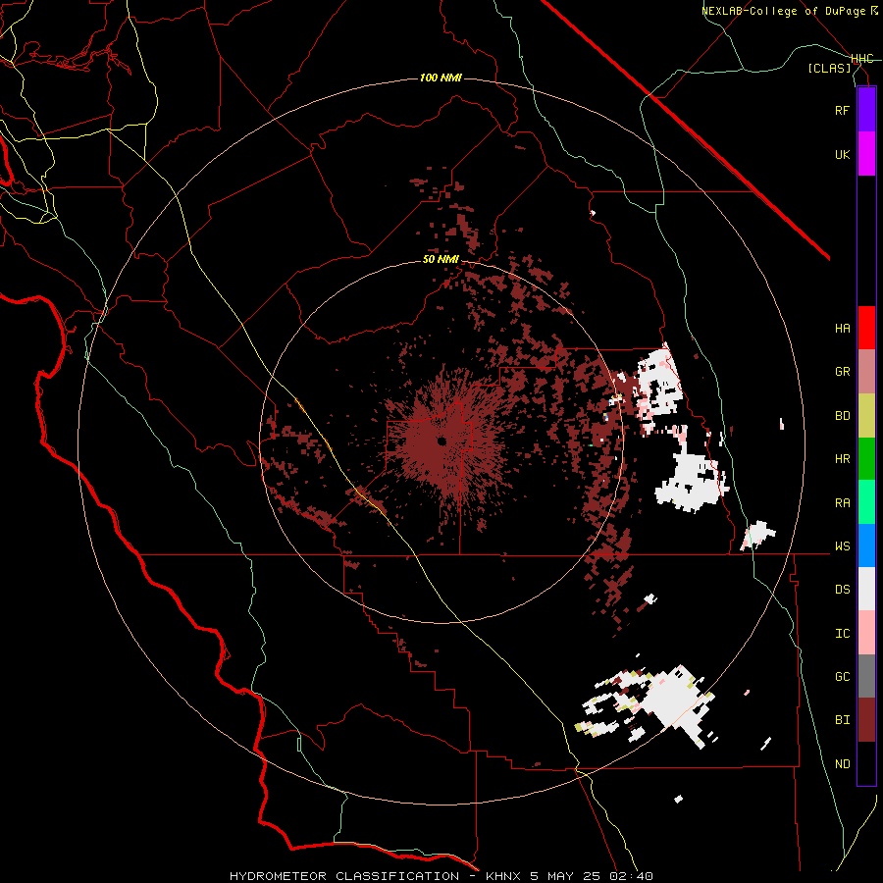
Task: Click the BI legend label
Action: pos(842,720)
